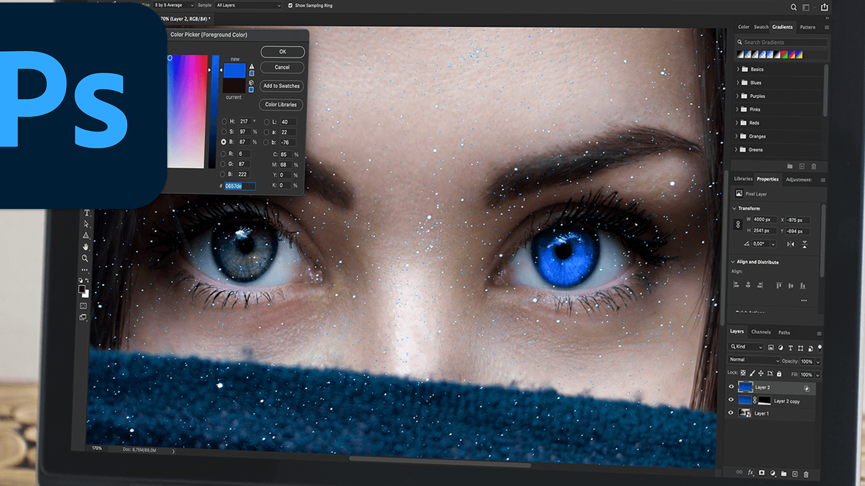Viewport: 865px width, 486px height.
Task: Click the Color Libraries button
Action: tap(281, 104)
